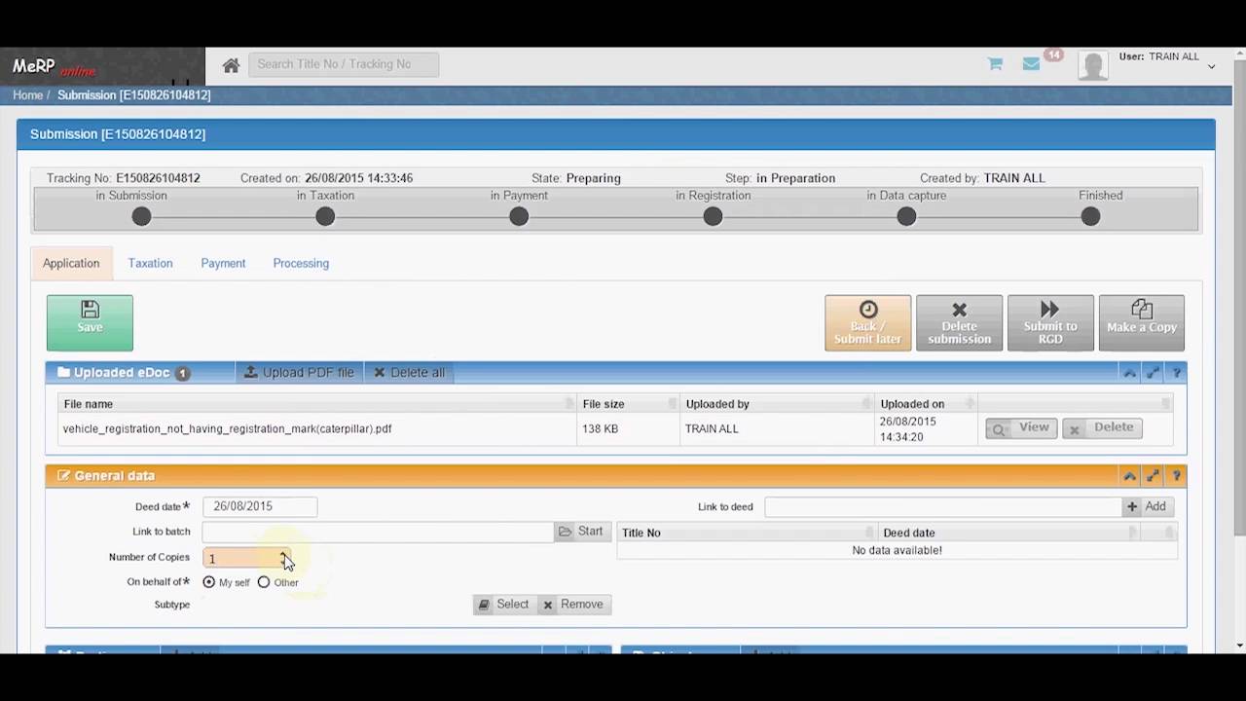Viewport: 1246px width, 701px height.
Task: Click the Tracking No E150826104812 text
Action: click(124, 178)
